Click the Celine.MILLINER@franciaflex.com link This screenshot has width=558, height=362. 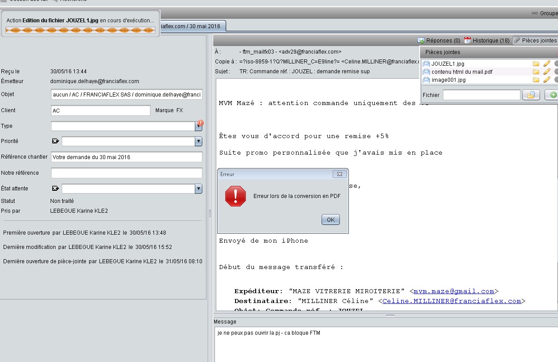click(451, 301)
